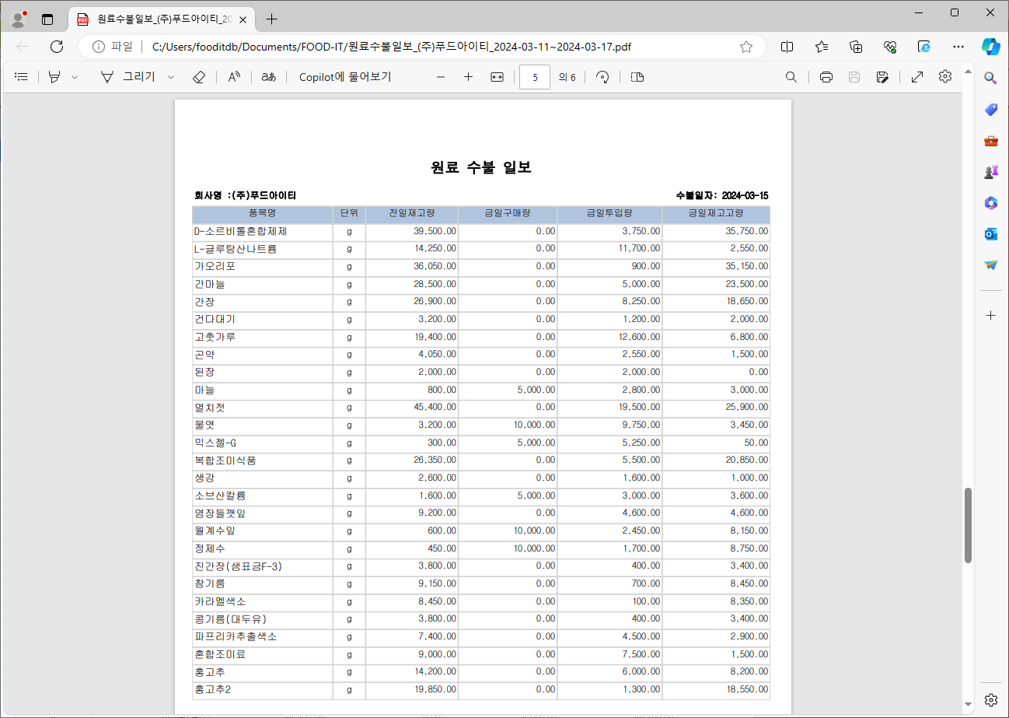Click the 멸치젓 item name

(x=210, y=407)
